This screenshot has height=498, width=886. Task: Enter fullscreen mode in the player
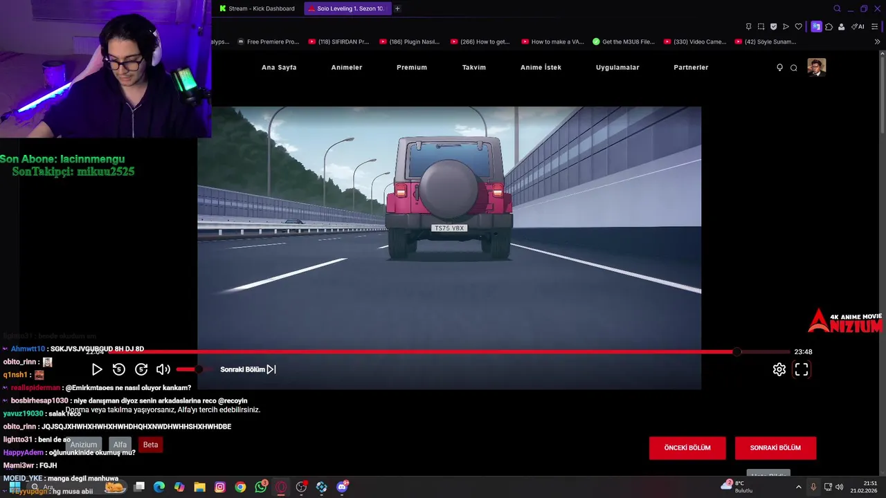(802, 369)
